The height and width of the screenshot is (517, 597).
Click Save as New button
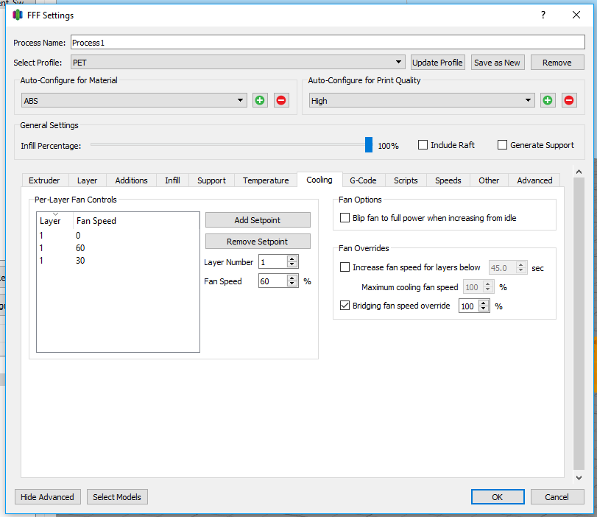tap(497, 63)
